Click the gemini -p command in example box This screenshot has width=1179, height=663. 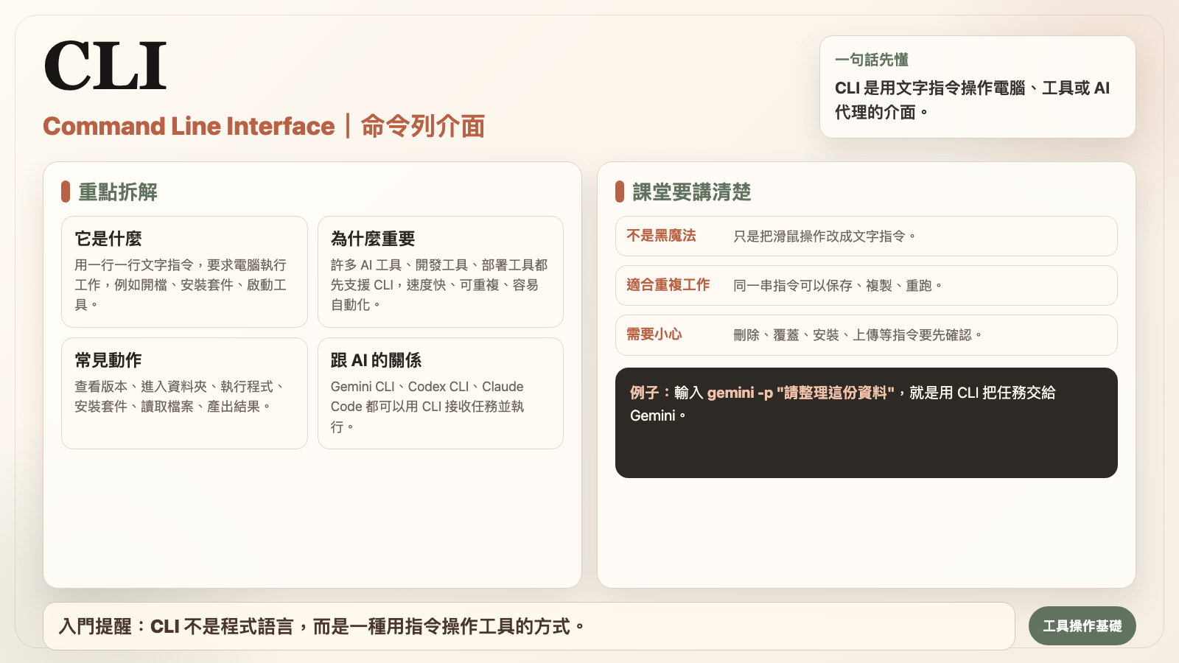click(800, 393)
